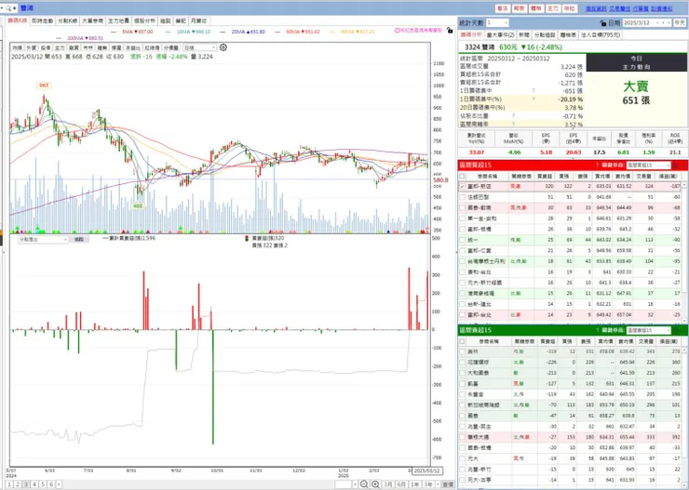
Task: Open the help mark next to 1日籌碼集中
Action: pos(534,91)
